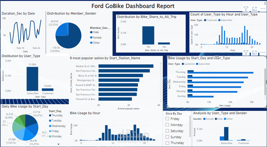Expand Start_Day legend with the down arrow
The width and height of the screenshot is (267, 147).
coord(58,144)
